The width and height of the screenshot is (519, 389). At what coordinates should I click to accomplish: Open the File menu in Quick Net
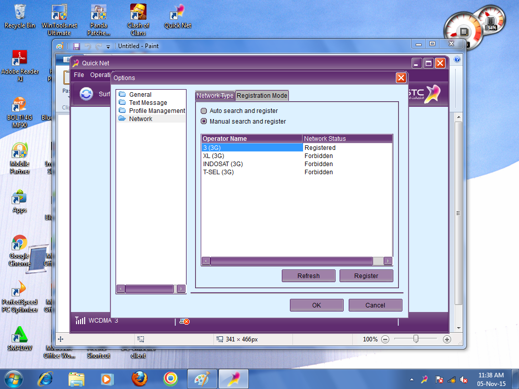click(x=79, y=75)
